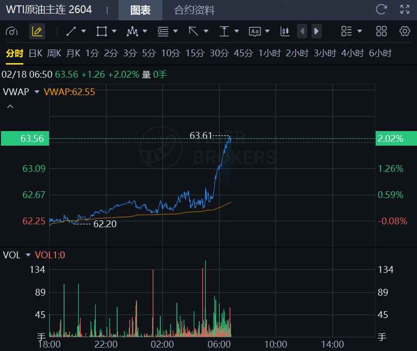Select the measure range tool
The height and width of the screenshot is (351, 417).
click(224, 32)
